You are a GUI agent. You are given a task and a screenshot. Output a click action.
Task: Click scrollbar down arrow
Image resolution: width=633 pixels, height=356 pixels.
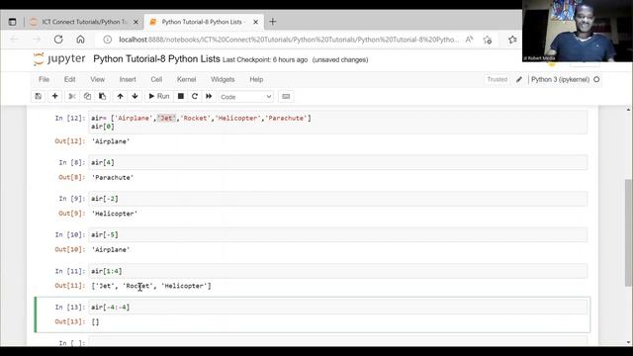point(629,343)
